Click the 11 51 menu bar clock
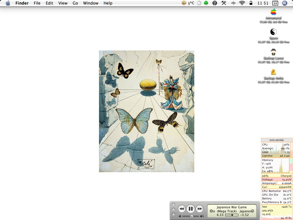This screenshot has width=293, height=220. click(x=263, y=3)
